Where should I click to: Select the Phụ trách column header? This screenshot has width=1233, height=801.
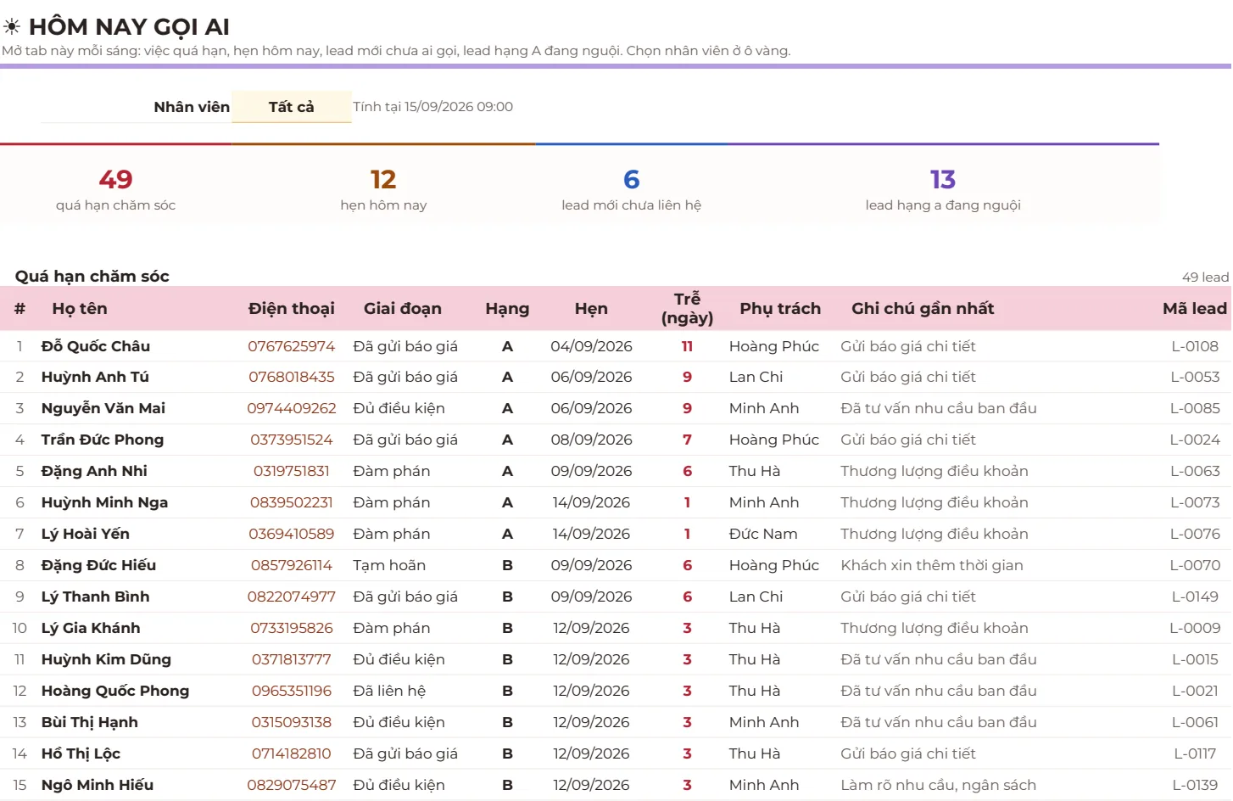click(x=780, y=309)
